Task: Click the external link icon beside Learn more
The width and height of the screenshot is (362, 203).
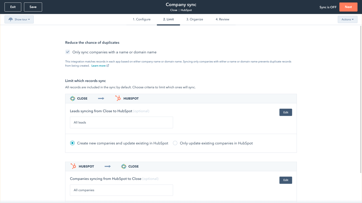Action: click(108, 66)
